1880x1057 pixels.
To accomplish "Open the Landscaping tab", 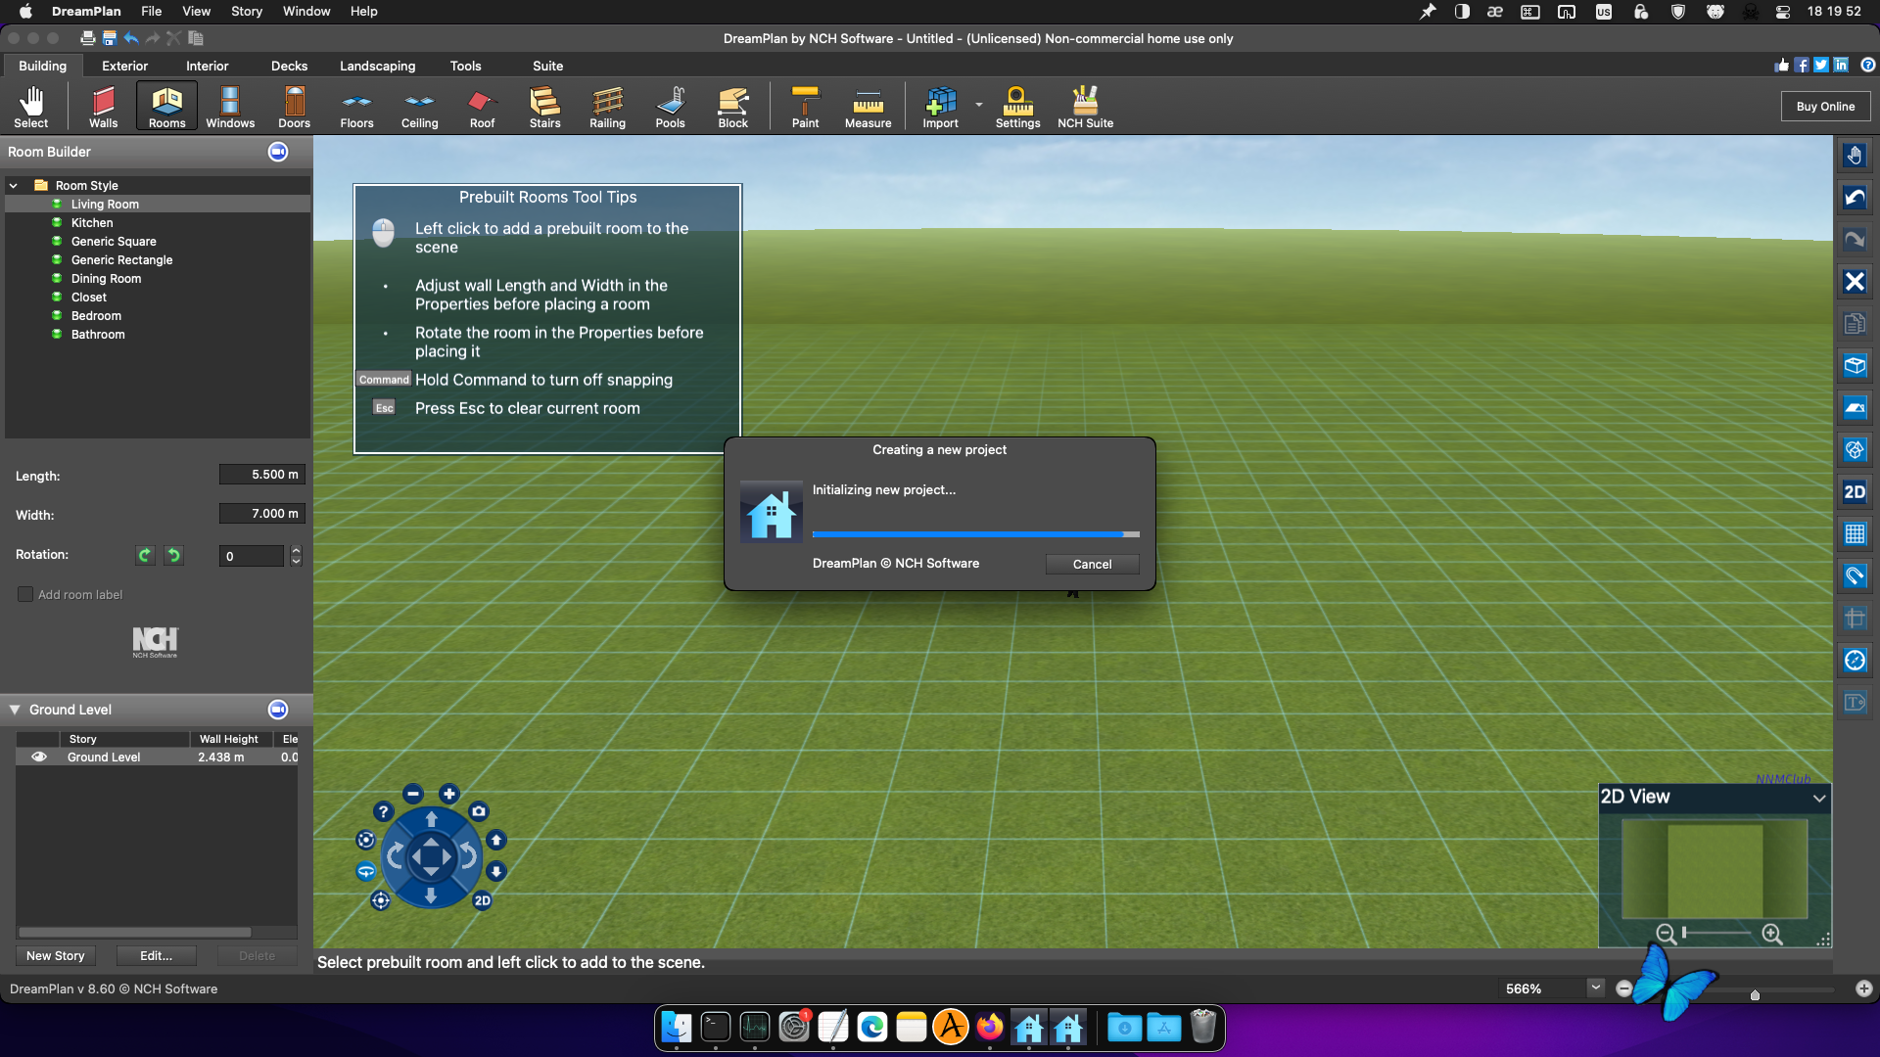I will click(378, 66).
